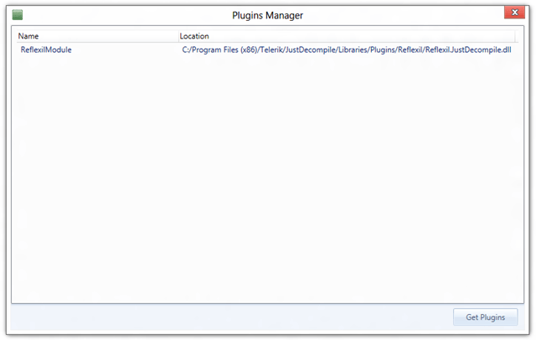Click the Reflexil.JustDecompile.dll filename in the path
Viewport: 536px width, 340px height.
(x=468, y=50)
